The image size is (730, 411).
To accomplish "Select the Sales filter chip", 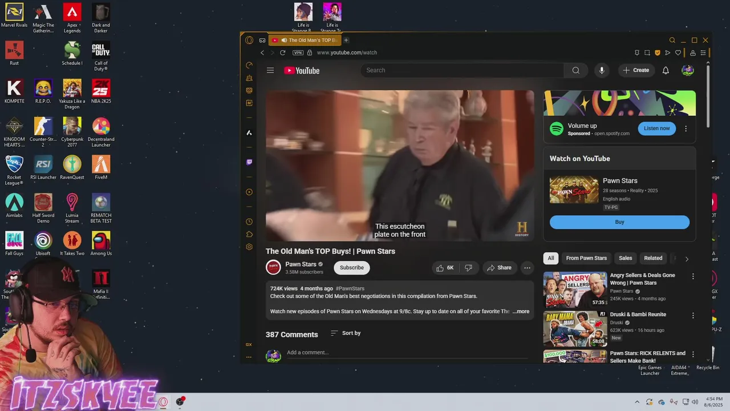I will click(x=626, y=258).
